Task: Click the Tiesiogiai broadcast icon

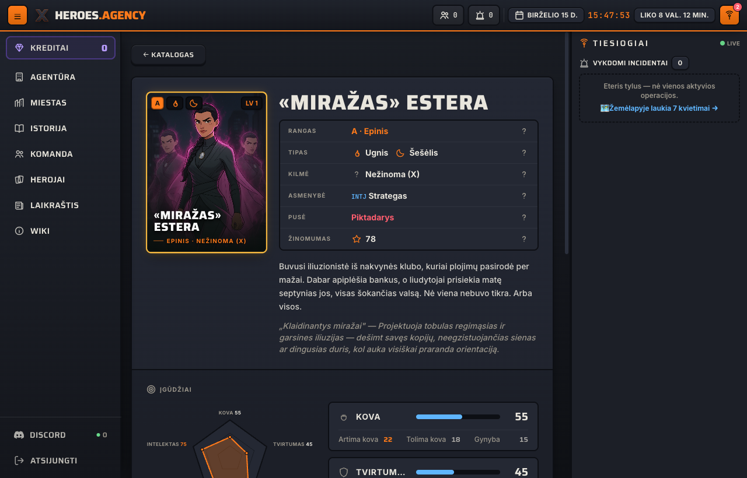Action: (584, 43)
